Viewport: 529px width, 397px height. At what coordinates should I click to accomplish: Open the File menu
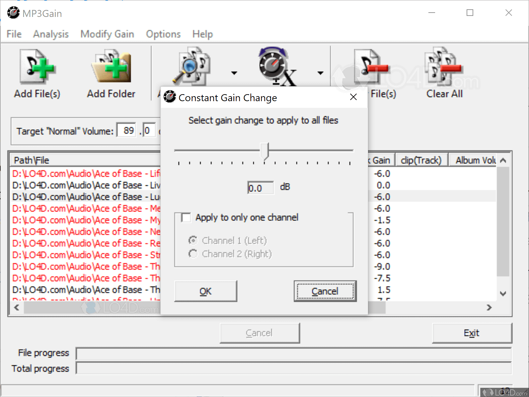(14, 34)
